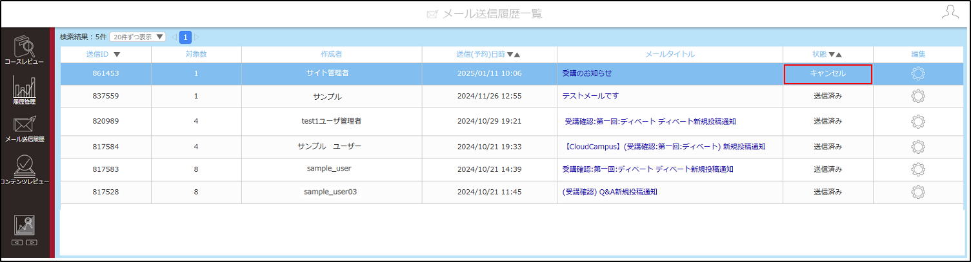The width and height of the screenshot is (971, 262).
Task: Open メール送信履歴 in the sidebar
Action: point(25,129)
